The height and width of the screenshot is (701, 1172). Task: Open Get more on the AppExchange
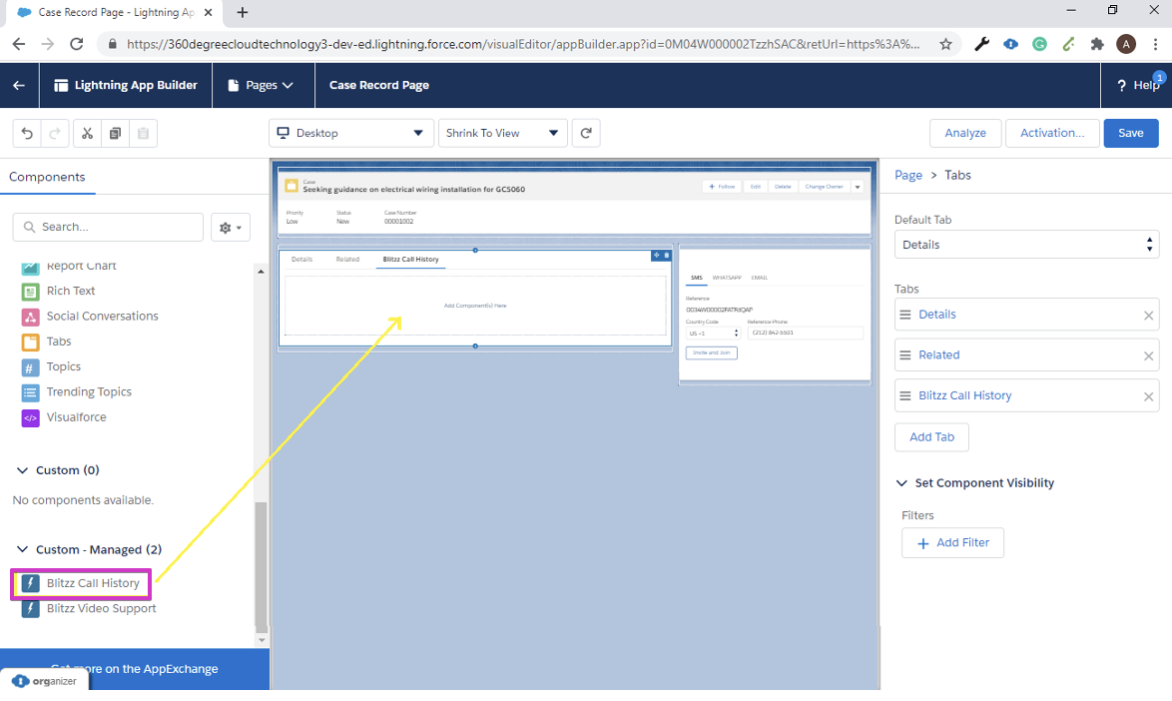click(x=135, y=669)
